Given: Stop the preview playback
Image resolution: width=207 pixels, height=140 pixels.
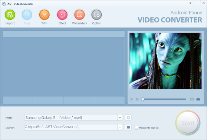Looking at the screenshot, I should pyautogui.click(x=137, y=99).
